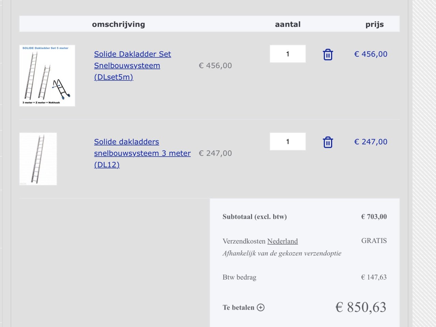This screenshot has height=327, width=436.
Task: Open the Solide Dakladder Set Snelbouwsysteem link
Action: 133,65
